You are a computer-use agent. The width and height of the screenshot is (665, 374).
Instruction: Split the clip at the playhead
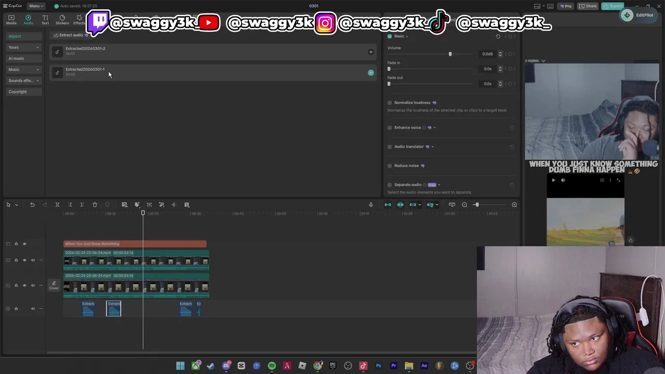tap(57, 205)
